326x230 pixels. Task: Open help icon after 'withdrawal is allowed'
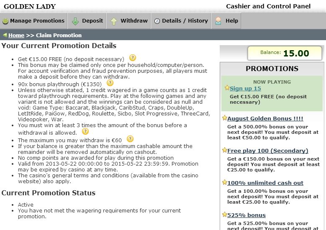(85, 131)
